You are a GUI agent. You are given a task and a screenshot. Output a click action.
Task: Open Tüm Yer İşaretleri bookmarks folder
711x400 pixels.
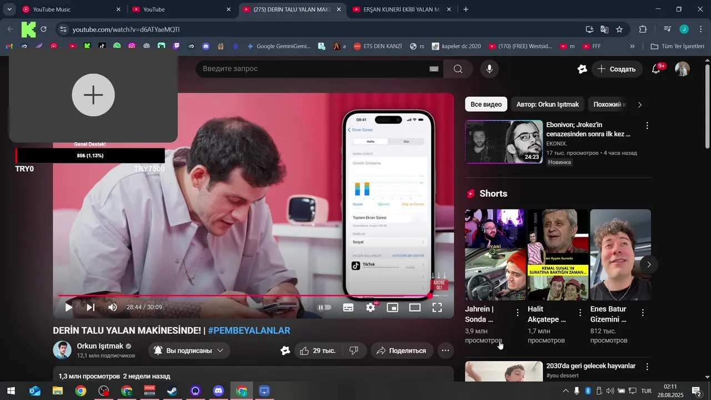(x=678, y=47)
